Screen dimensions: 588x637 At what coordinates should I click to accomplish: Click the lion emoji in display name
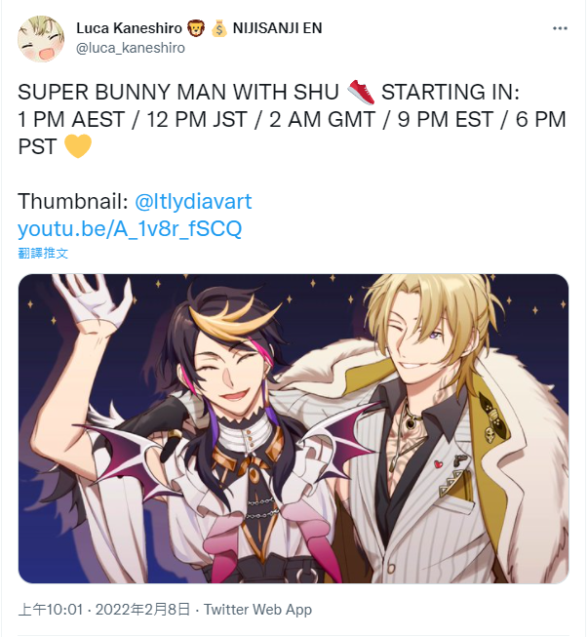point(196,28)
